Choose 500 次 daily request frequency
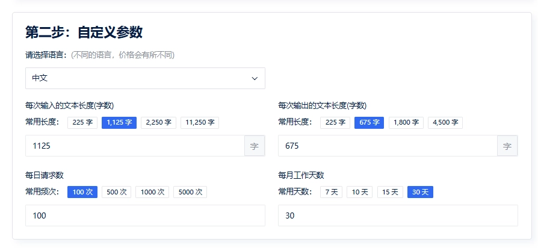The width and height of the screenshot is (538, 248). coord(117,192)
